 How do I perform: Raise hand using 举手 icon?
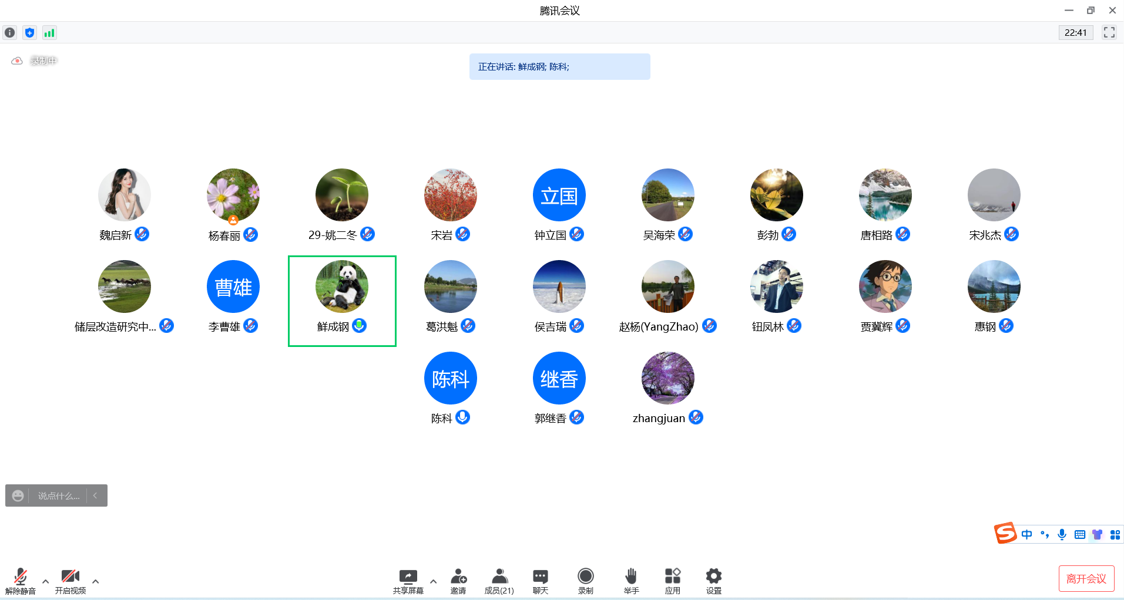click(631, 581)
